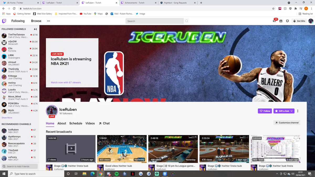The image size is (315, 177).
Task: Open the Chrome profile avatar R
Action: (x=306, y=8)
